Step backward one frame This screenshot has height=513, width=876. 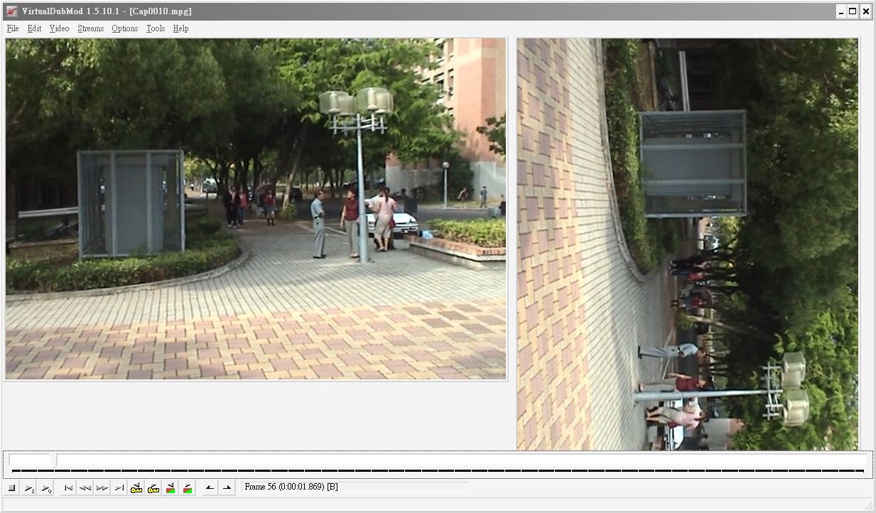[x=85, y=488]
